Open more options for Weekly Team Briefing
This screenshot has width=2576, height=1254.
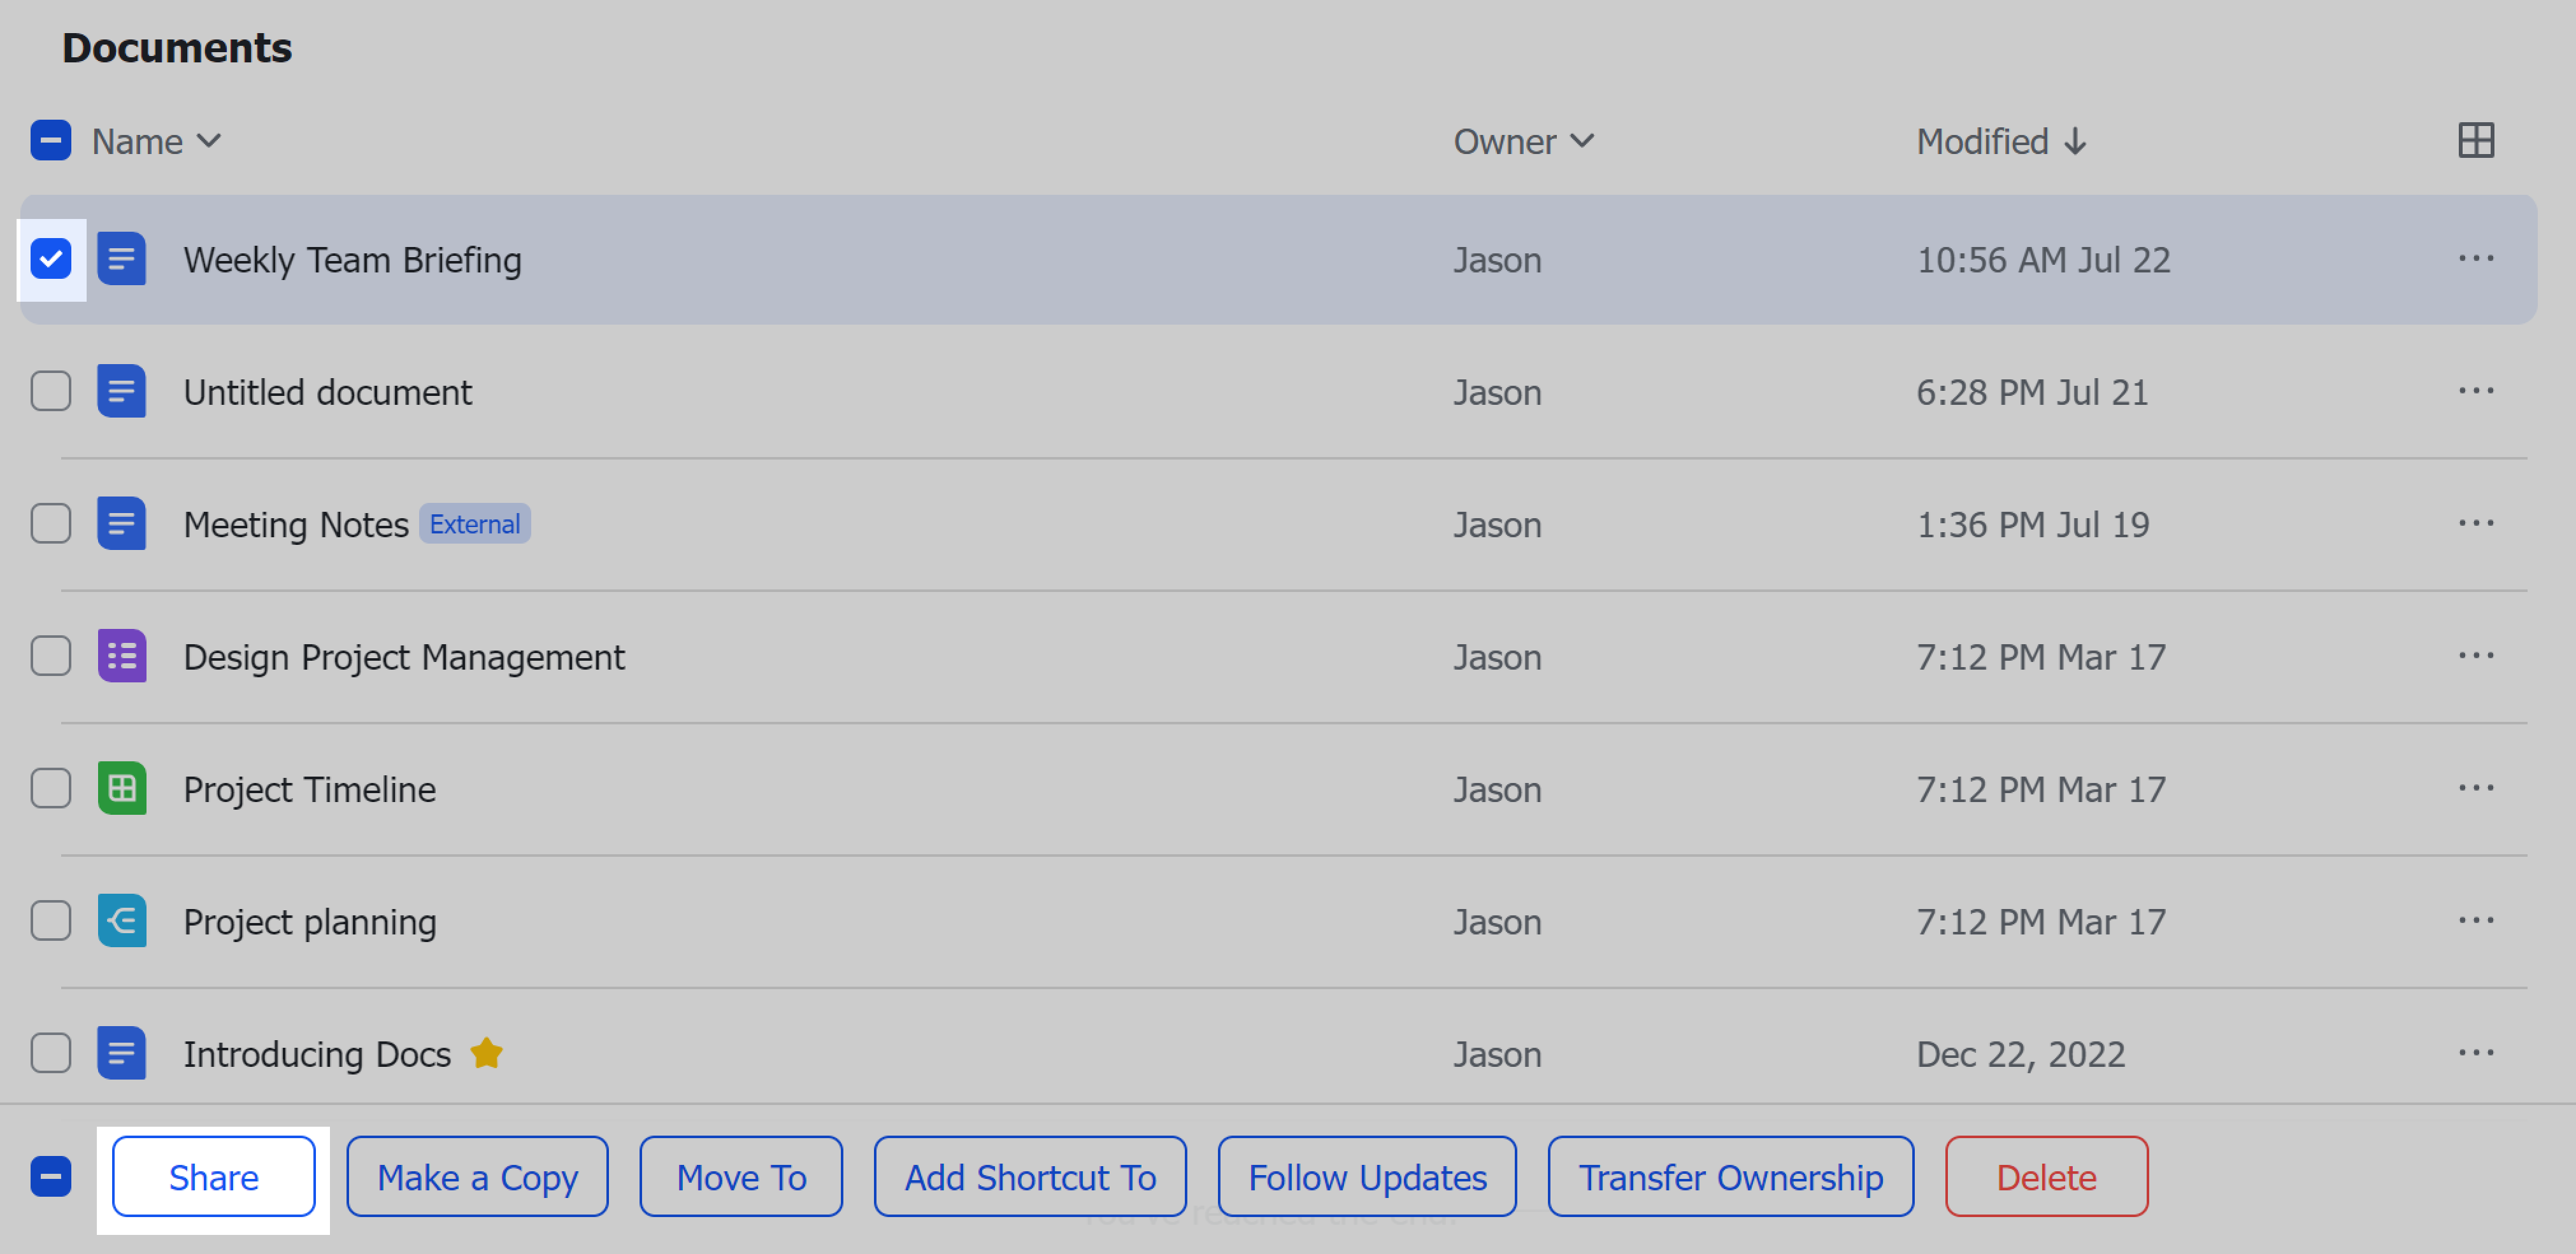pyautogui.click(x=2475, y=259)
